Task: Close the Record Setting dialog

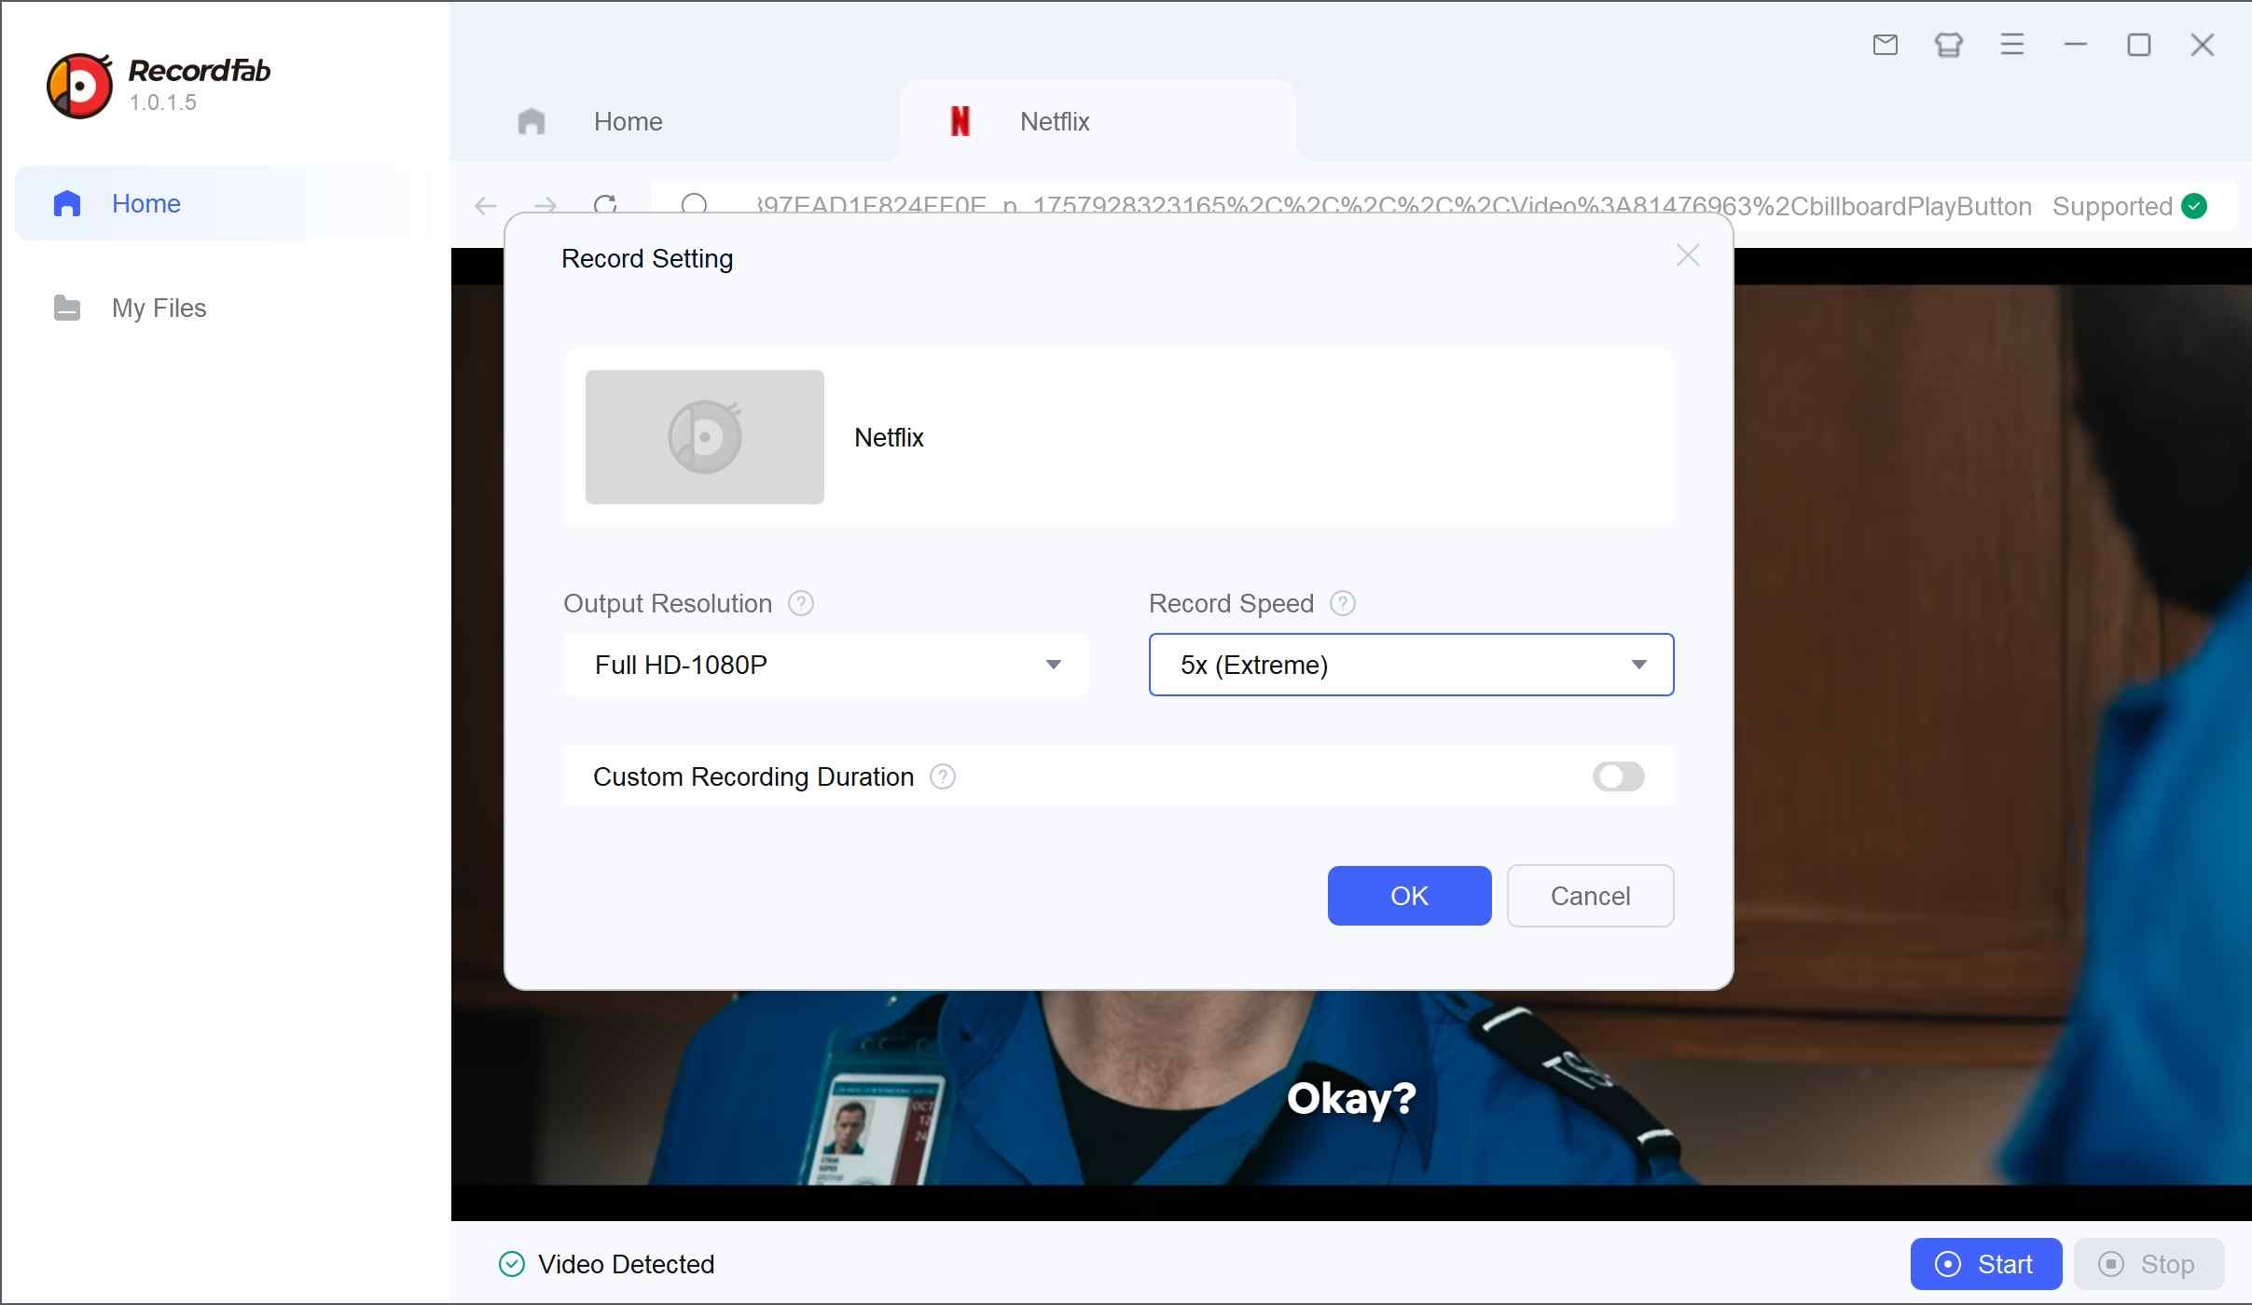Action: [1687, 255]
